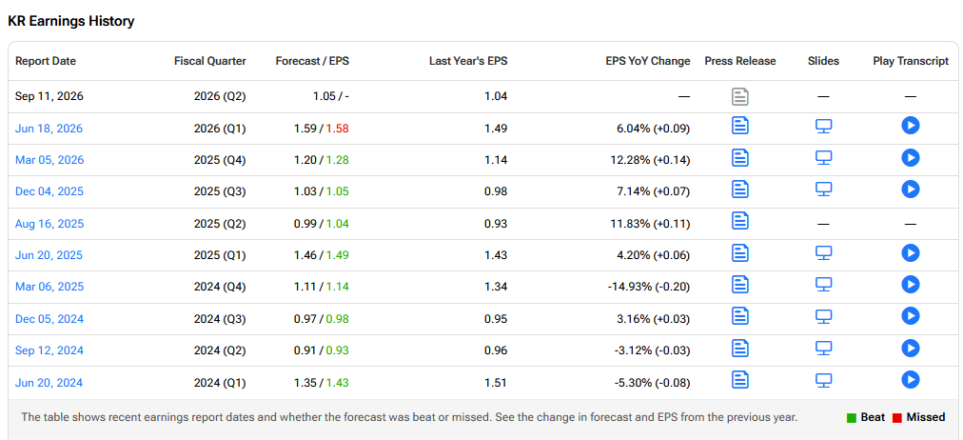View slides for Dec 05, 2024 earnings
This screenshot has width=963, height=440.
[823, 316]
